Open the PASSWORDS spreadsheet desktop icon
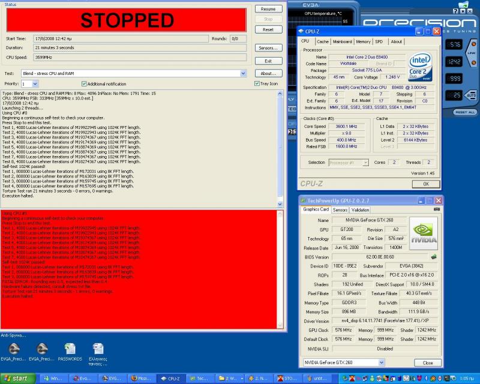Screen dimensions: 480x384 [x=70, y=352]
